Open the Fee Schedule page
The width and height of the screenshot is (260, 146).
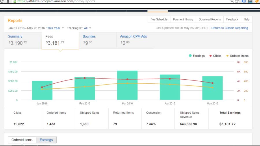click(159, 19)
